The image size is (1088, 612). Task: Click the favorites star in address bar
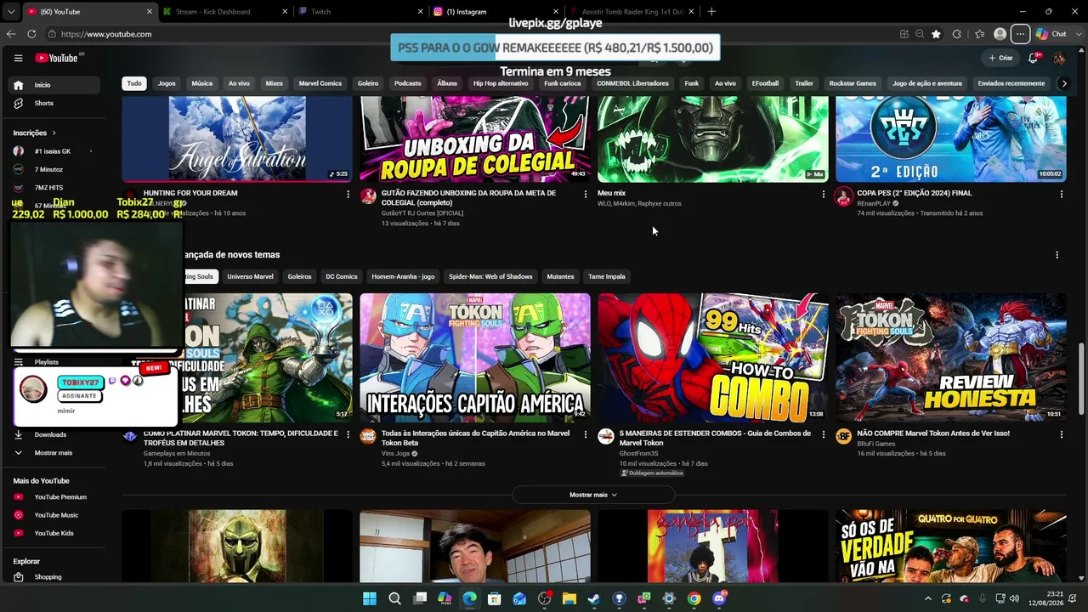click(x=936, y=34)
